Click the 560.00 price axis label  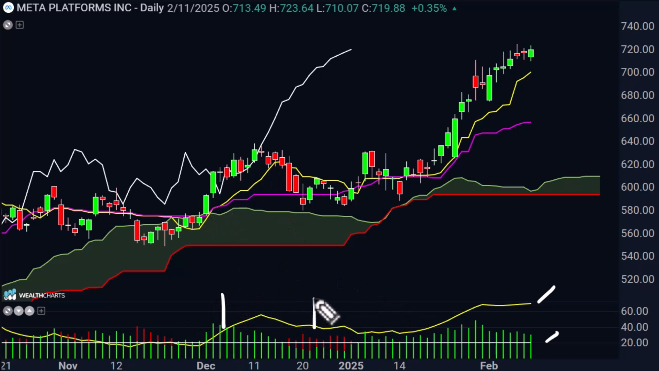pos(637,233)
